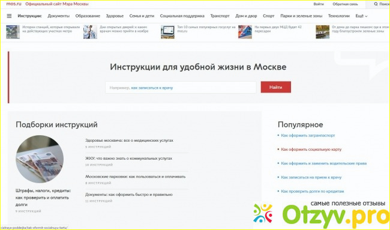Open the hamburger menu icon

coord(9,16)
